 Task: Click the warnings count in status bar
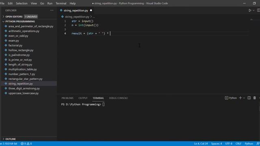(30, 144)
